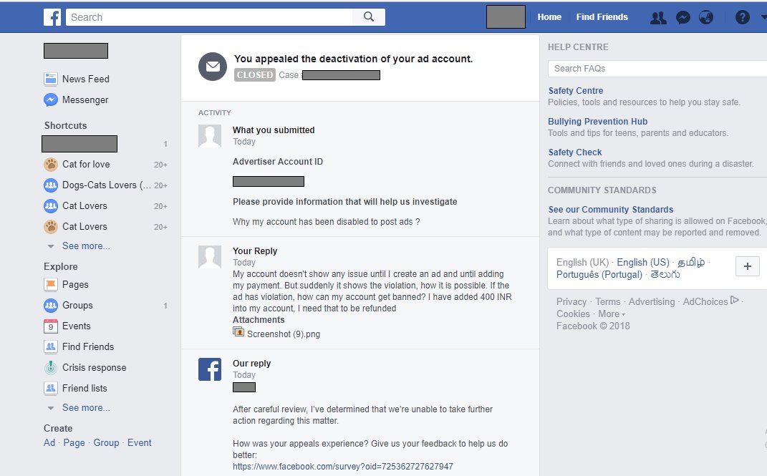The height and width of the screenshot is (476, 767).
Task: Open Cat for love shortcut
Action: 86,164
